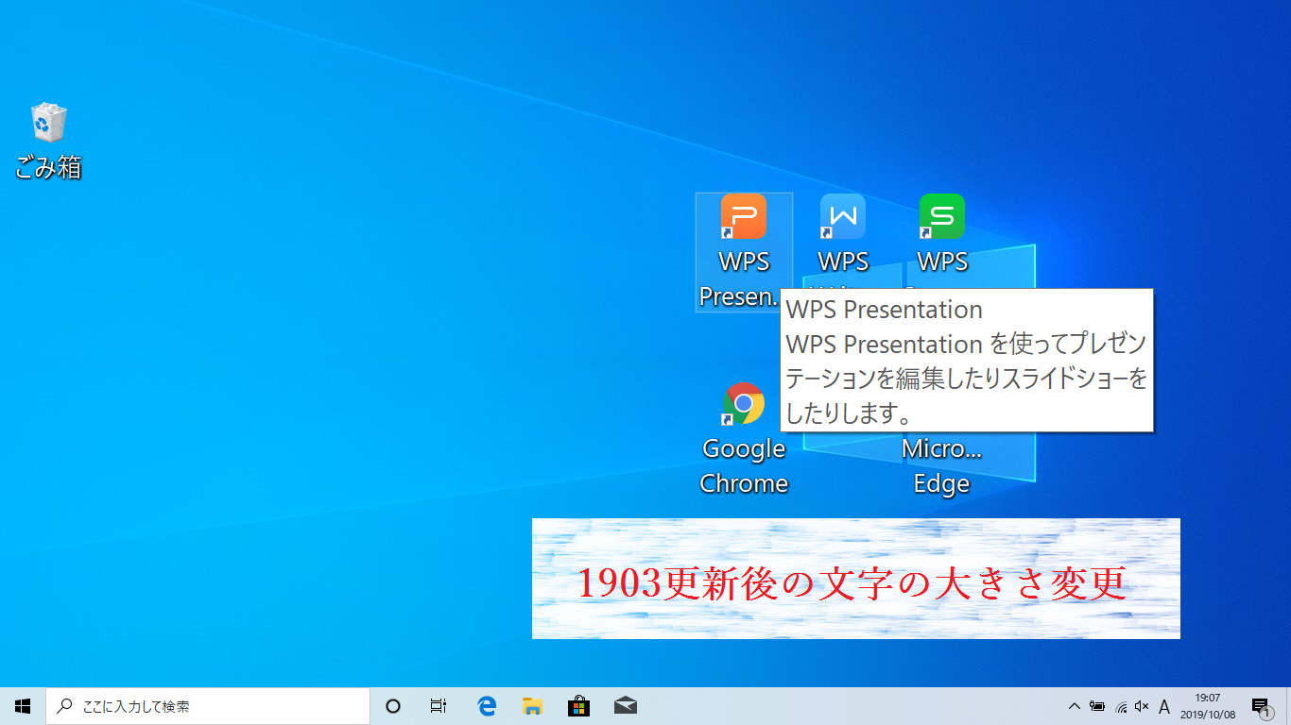
Task: Open the Mail app from taskbar
Action: [x=625, y=706]
